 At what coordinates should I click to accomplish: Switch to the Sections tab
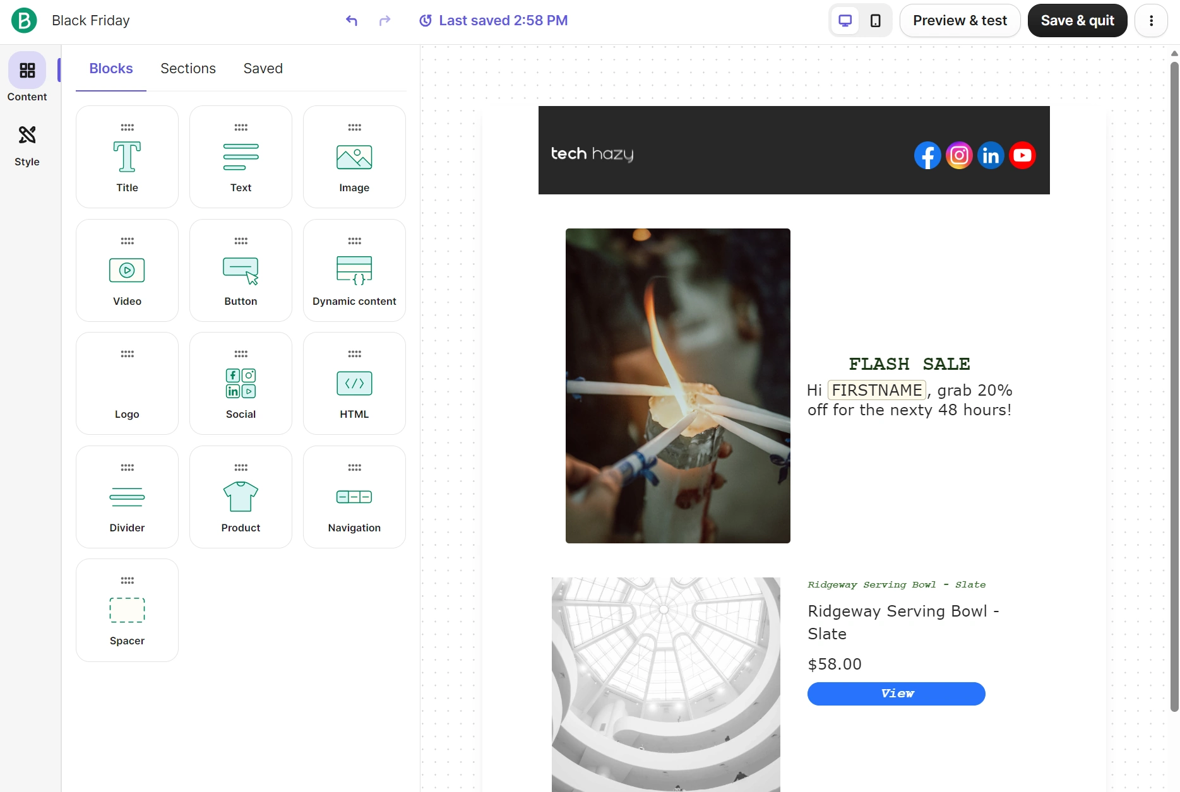point(188,68)
